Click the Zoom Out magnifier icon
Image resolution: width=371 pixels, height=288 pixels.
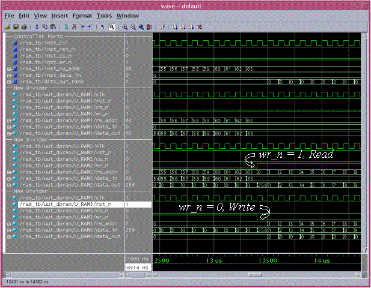[133, 27]
